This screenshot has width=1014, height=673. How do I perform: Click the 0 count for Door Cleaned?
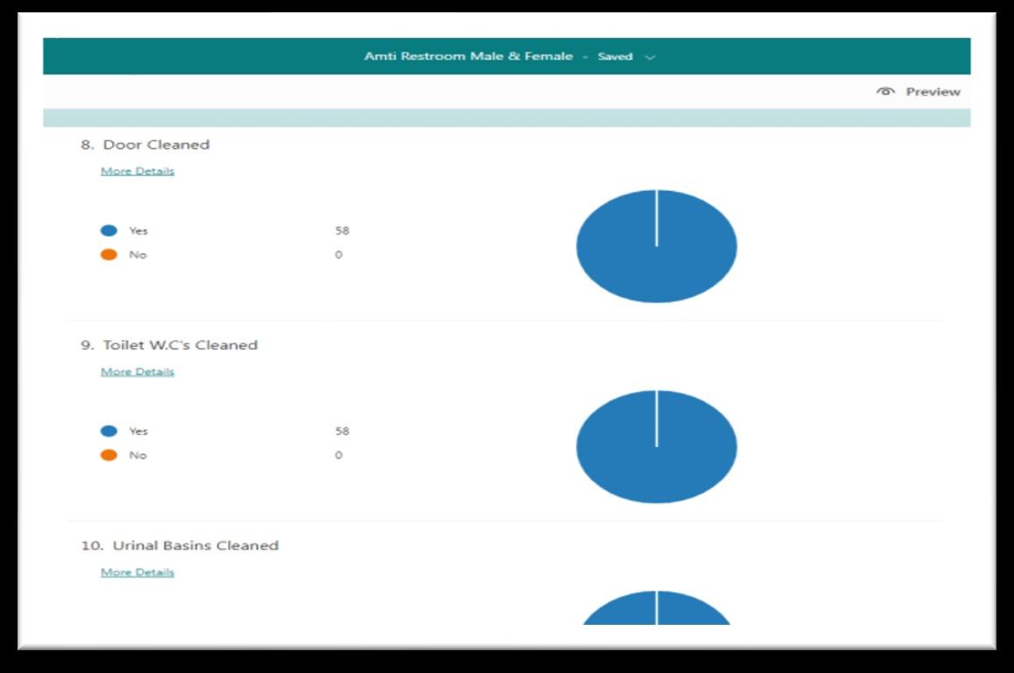pos(338,255)
